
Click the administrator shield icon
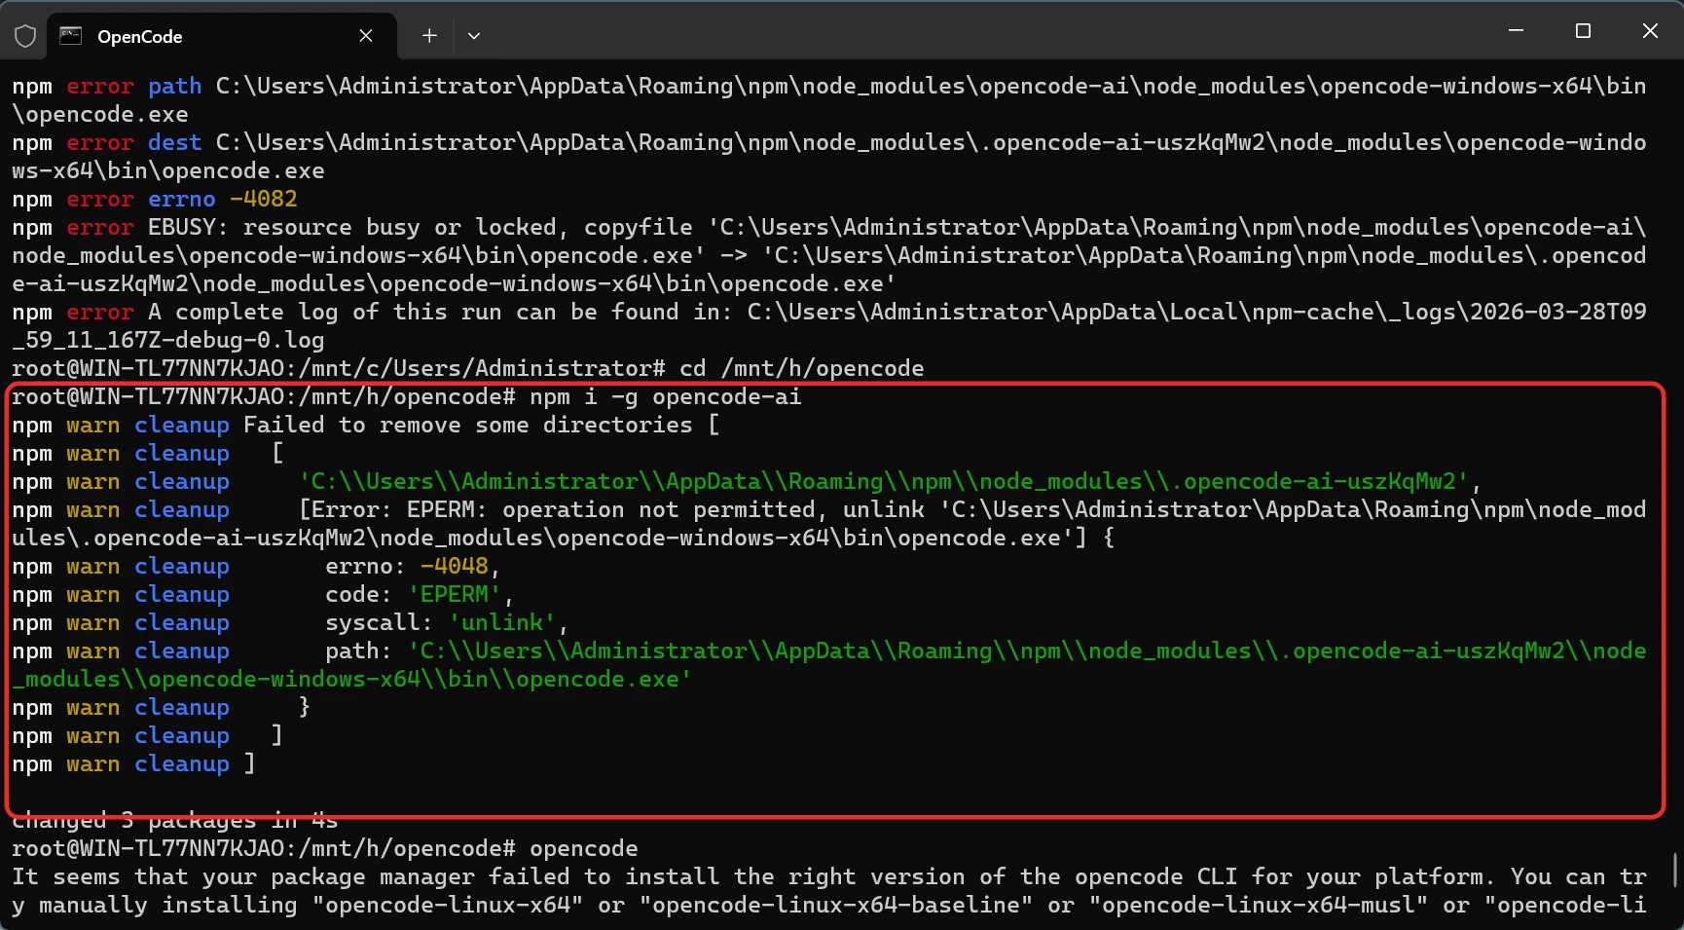point(25,36)
